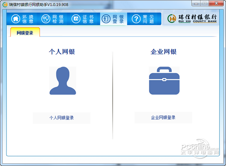The width and height of the screenshot is (226, 166).
Task: Open the 环境信息 home icon
Action: click(15, 19)
